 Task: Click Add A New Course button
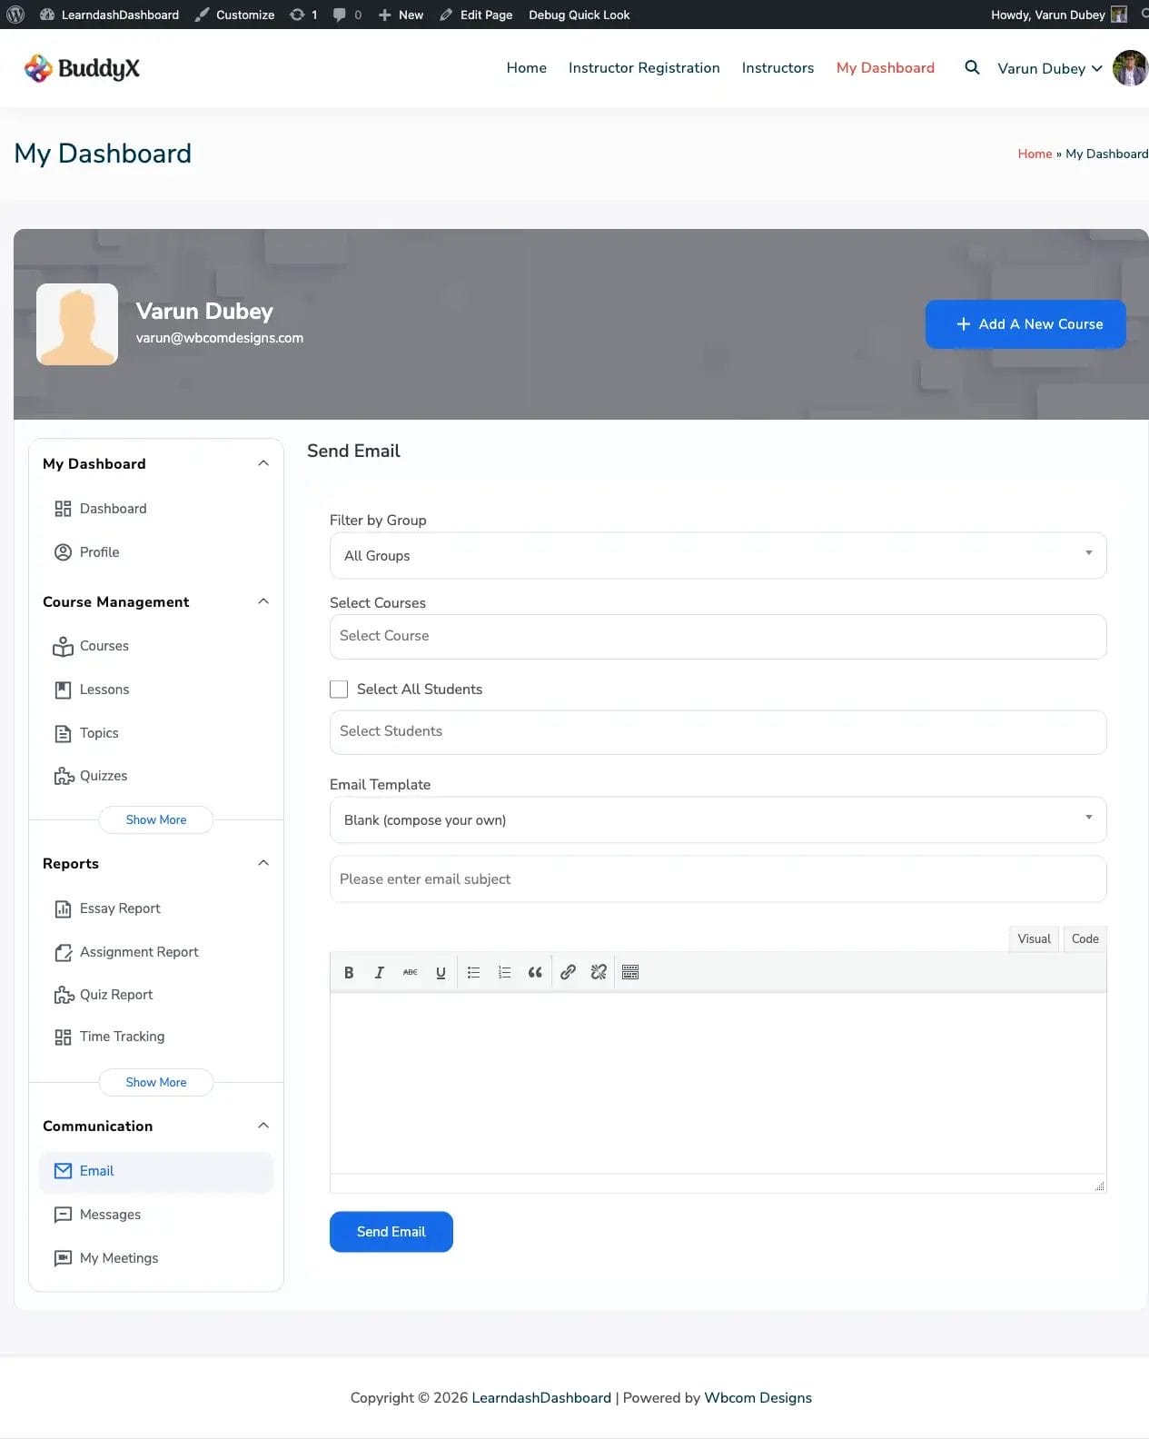[x=1025, y=324]
